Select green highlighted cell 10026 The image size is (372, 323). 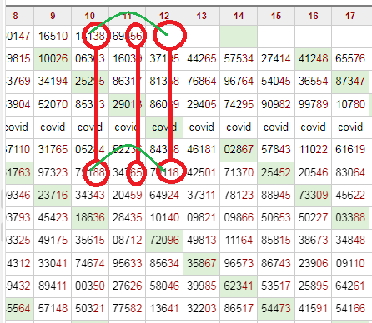(53, 58)
